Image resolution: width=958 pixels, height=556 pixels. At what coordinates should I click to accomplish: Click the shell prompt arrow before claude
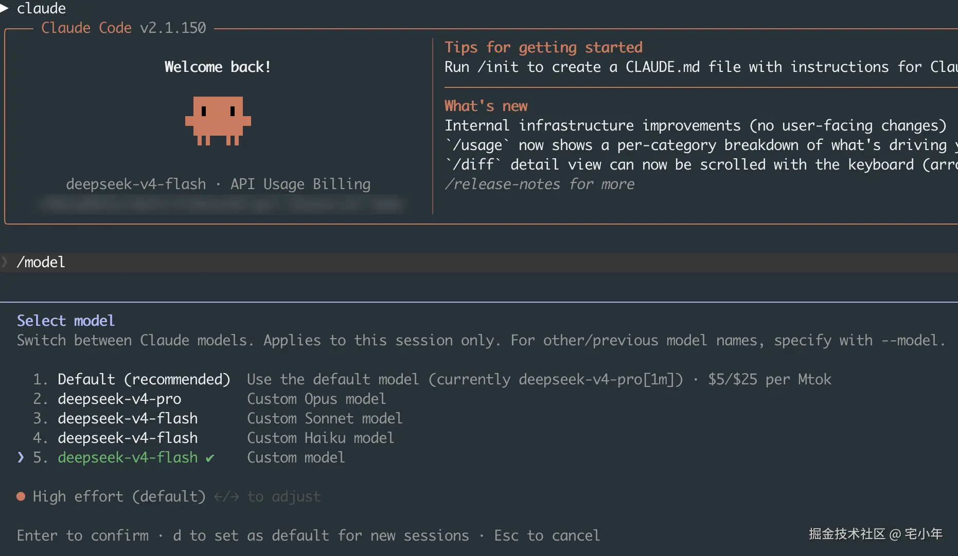coord(4,8)
